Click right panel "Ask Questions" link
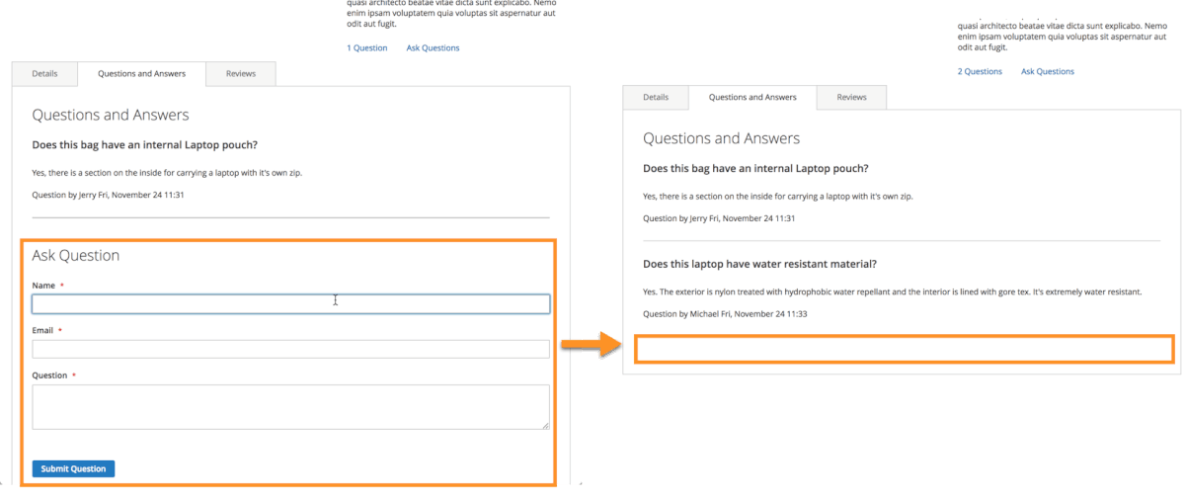Image resolution: width=1185 pixels, height=499 pixels. 1047,72
